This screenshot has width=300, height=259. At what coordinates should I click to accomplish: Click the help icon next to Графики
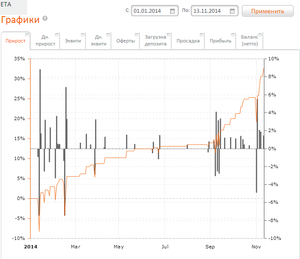(45, 19)
